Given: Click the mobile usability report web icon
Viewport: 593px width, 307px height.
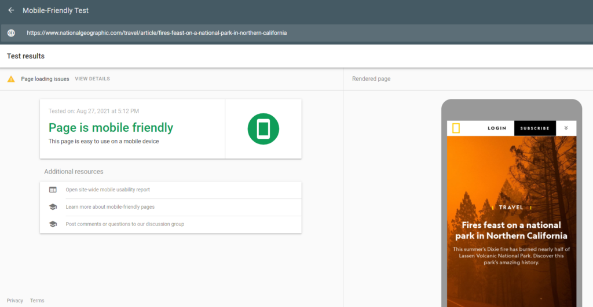Looking at the screenshot, I should (x=53, y=190).
